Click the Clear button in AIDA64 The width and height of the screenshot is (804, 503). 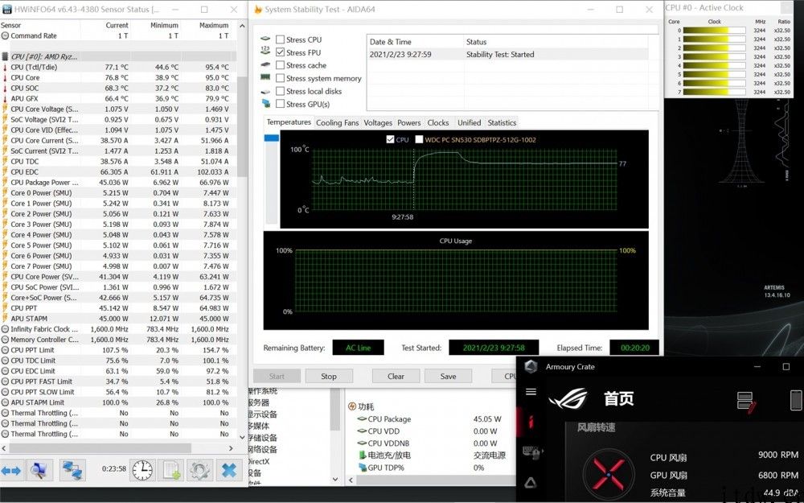tap(396, 376)
